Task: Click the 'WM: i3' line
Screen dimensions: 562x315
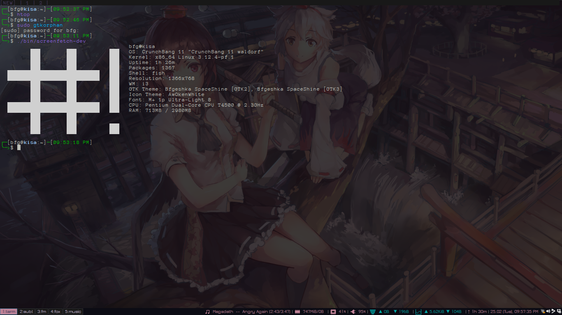Action: click(139, 84)
